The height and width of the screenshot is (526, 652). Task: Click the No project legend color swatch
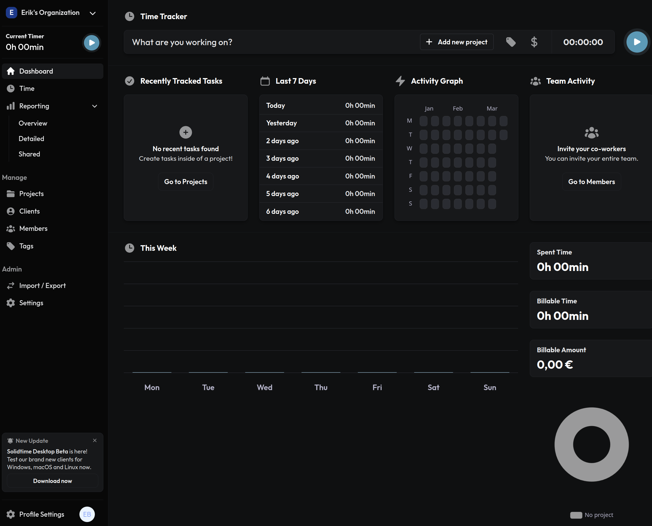click(x=576, y=515)
